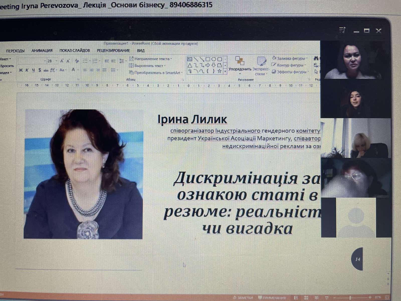
Task: Open the Макет dropdown
Action: pos(6,59)
